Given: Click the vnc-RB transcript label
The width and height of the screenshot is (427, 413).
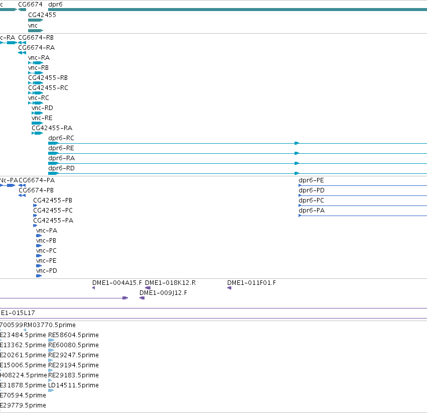Looking at the screenshot, I should coord(39,68).
